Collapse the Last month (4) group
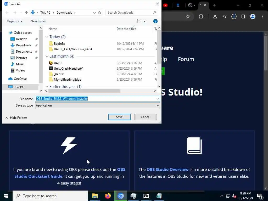 [x=47, y=56]
